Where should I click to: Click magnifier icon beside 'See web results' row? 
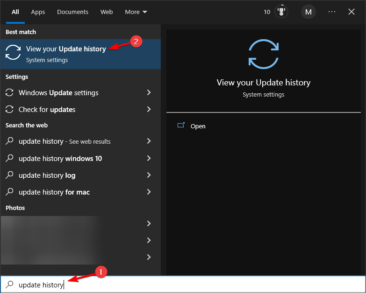(9, 141)
